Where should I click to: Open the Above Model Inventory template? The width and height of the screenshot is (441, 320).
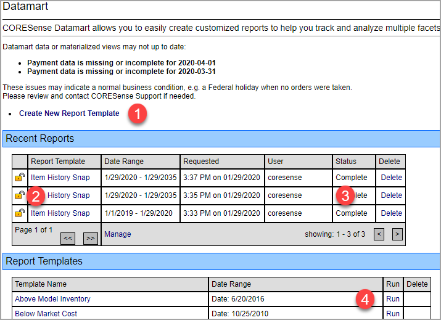pyautogui.click(x=52, y=299)
